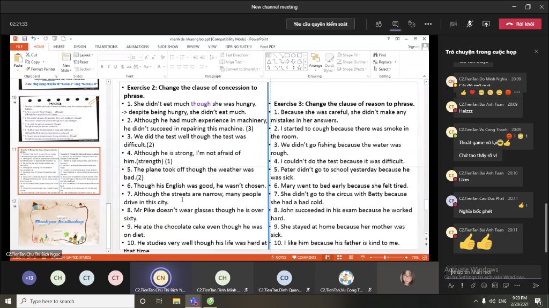549x308 pixels.
Task: Open the Select dropdown
Action: click(382, 69)
